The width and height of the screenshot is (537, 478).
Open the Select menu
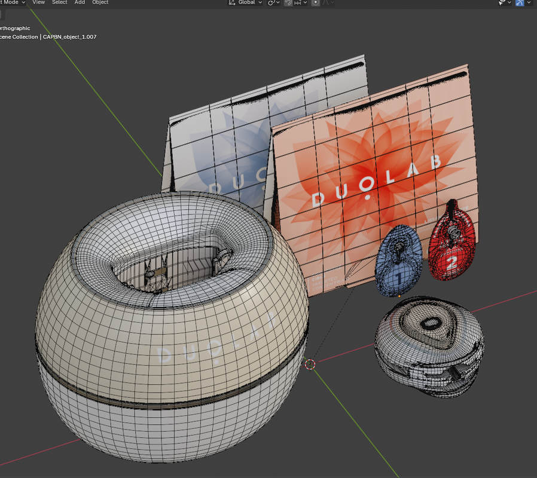point(59,2)
